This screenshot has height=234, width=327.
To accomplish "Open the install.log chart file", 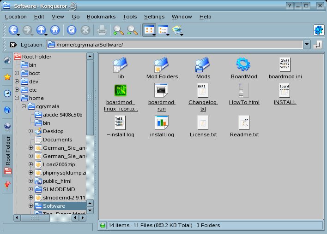I will (x=162, y=127).
